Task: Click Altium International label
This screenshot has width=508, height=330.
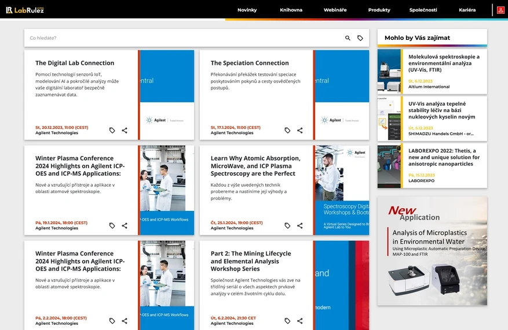Action: click(x=429, y=87)
